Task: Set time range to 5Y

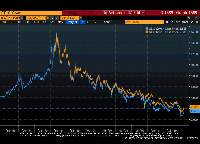Action: point(52,22)
